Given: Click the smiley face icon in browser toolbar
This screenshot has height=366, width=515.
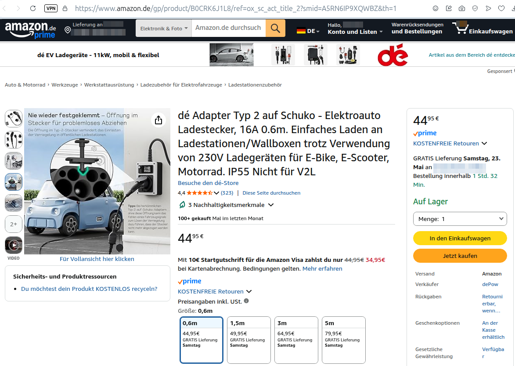Looking at the screenshot, I should [x=436, y=8].
